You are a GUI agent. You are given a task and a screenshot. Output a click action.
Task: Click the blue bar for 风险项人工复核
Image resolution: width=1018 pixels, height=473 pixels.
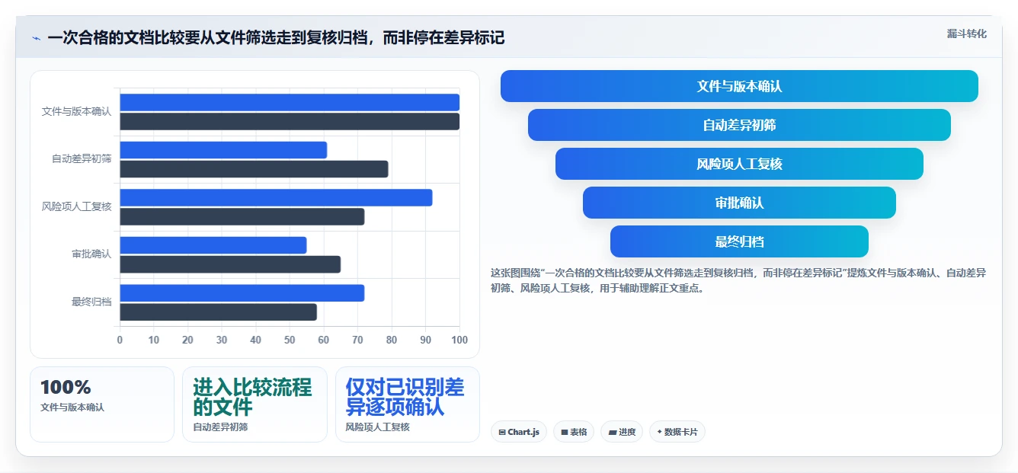click(x=276, y=197)
